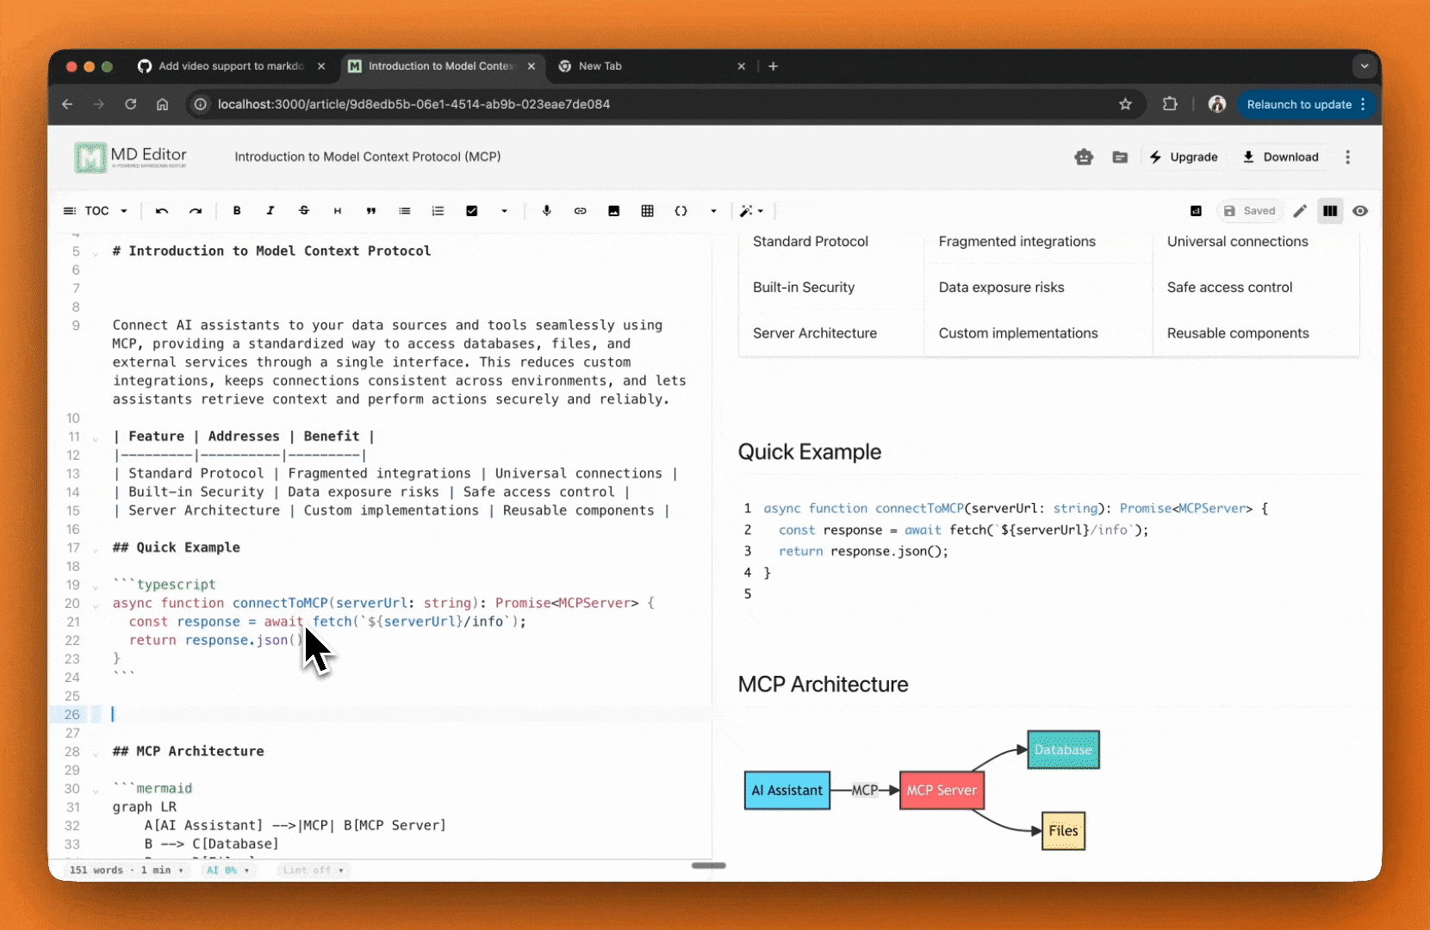Apply italic formatting
The width and height of the screenshot is (1430, 930).
pos(270,211)
